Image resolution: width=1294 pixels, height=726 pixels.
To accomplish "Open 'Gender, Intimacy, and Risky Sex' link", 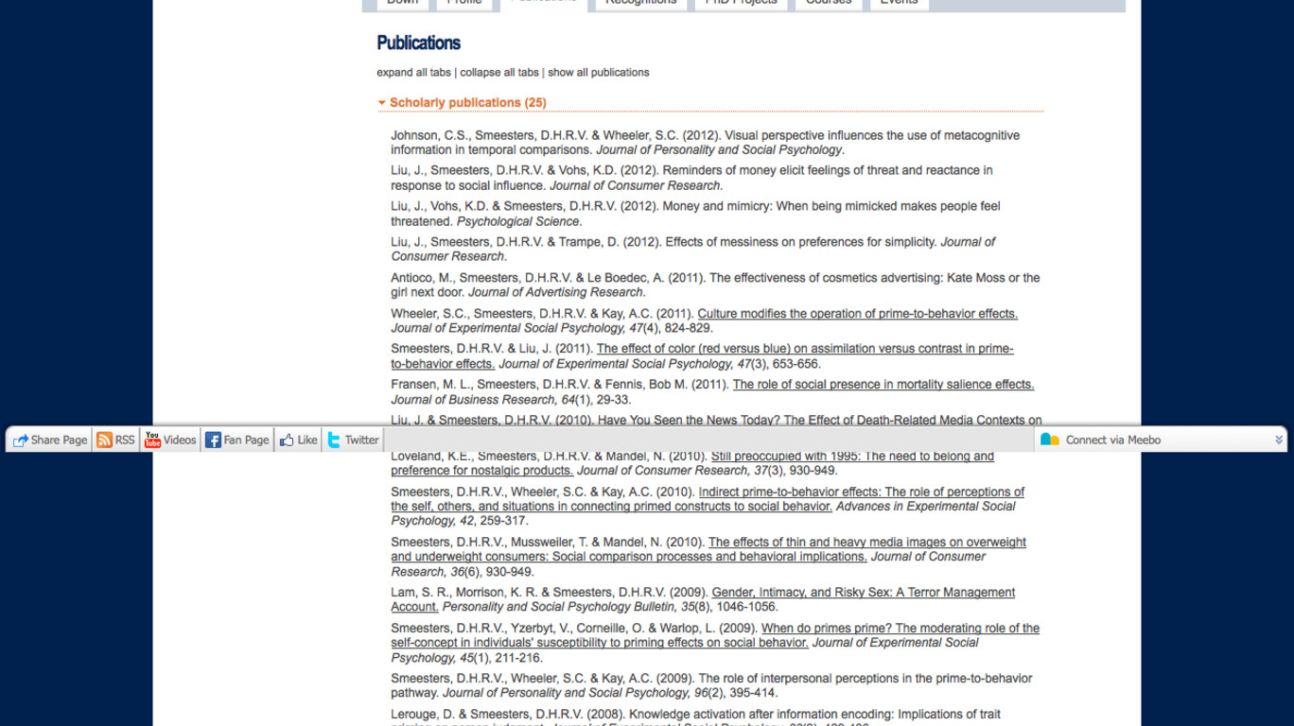I will coord(863,593).
